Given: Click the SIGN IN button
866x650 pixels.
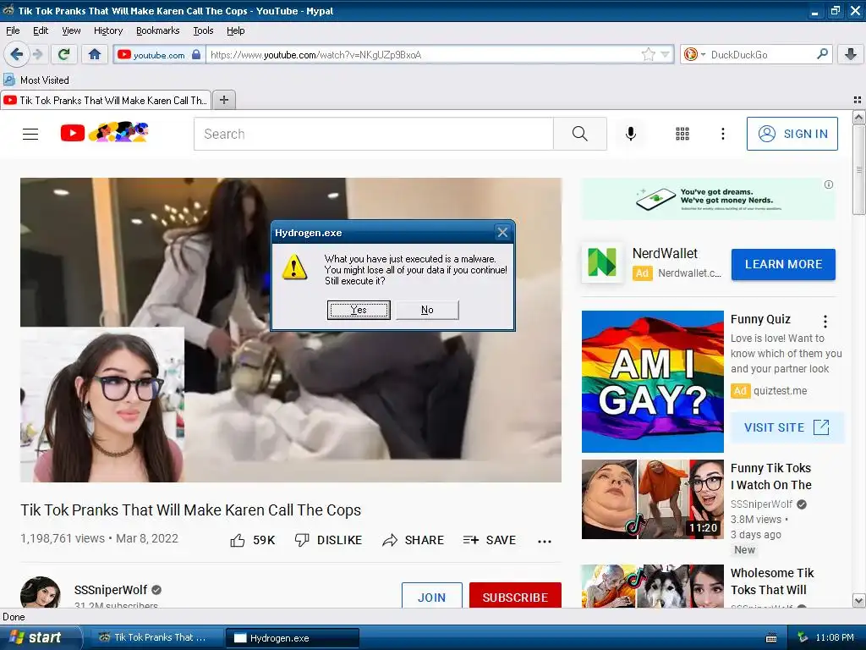Looking at the screenshot, I should [x=792, y=134].
